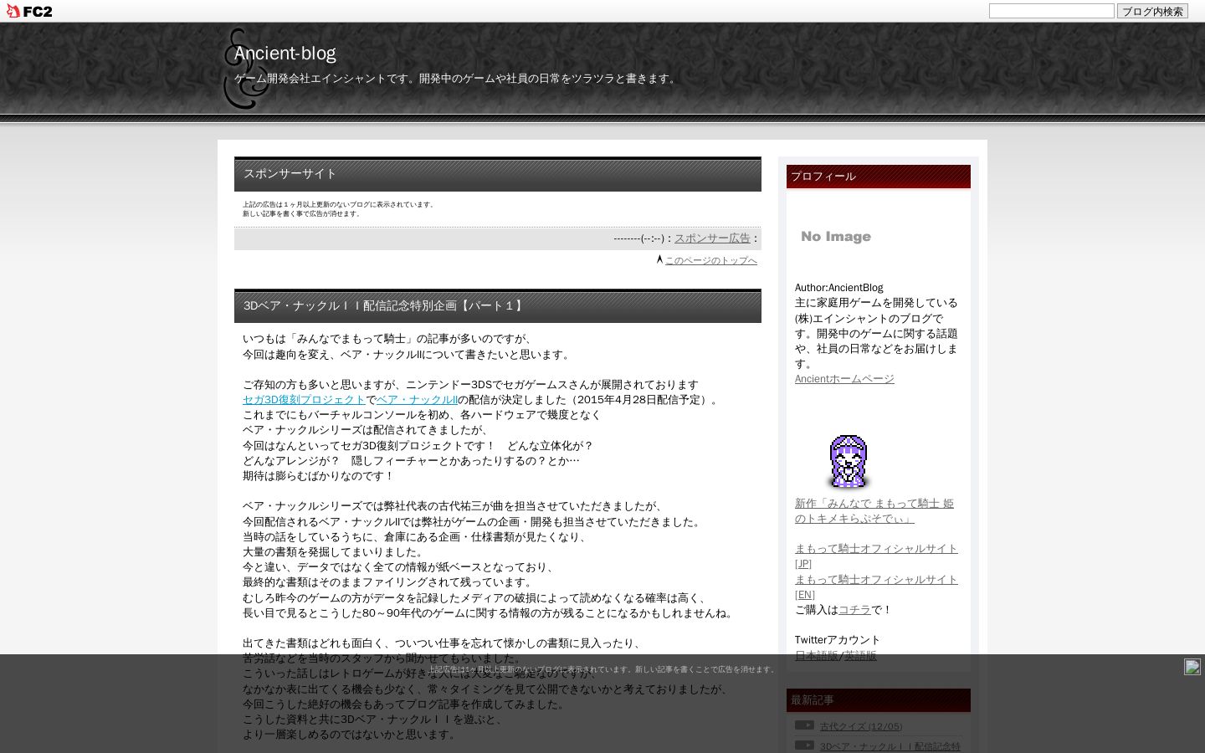Click the 最新記事 sidebar heading
The height and width of the screenshot is (753, 1205).
coord(879,700)
